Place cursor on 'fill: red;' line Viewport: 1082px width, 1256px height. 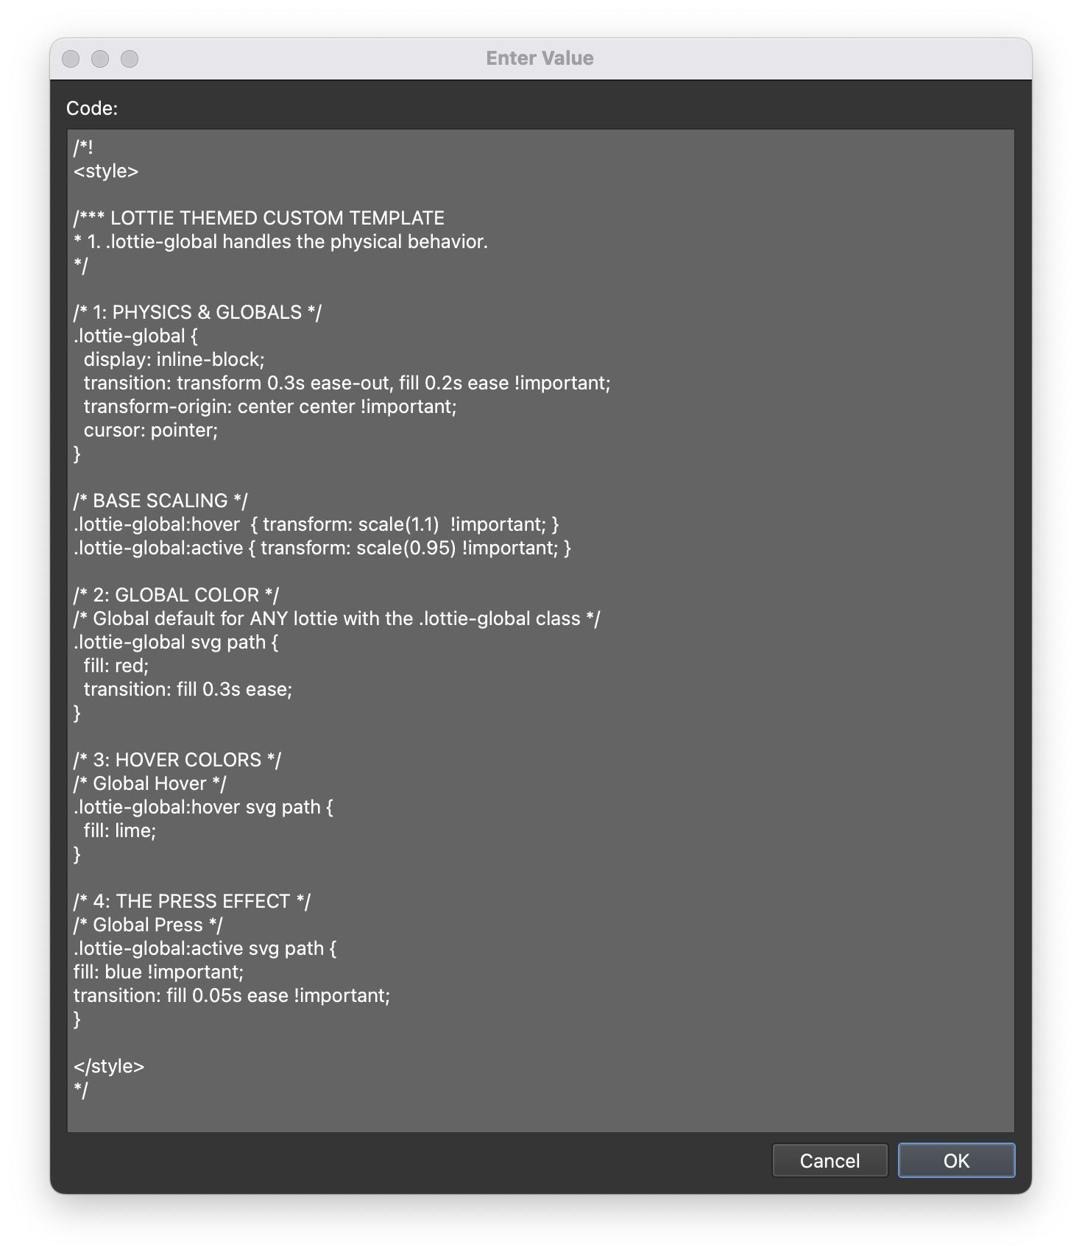pos(116,666)
